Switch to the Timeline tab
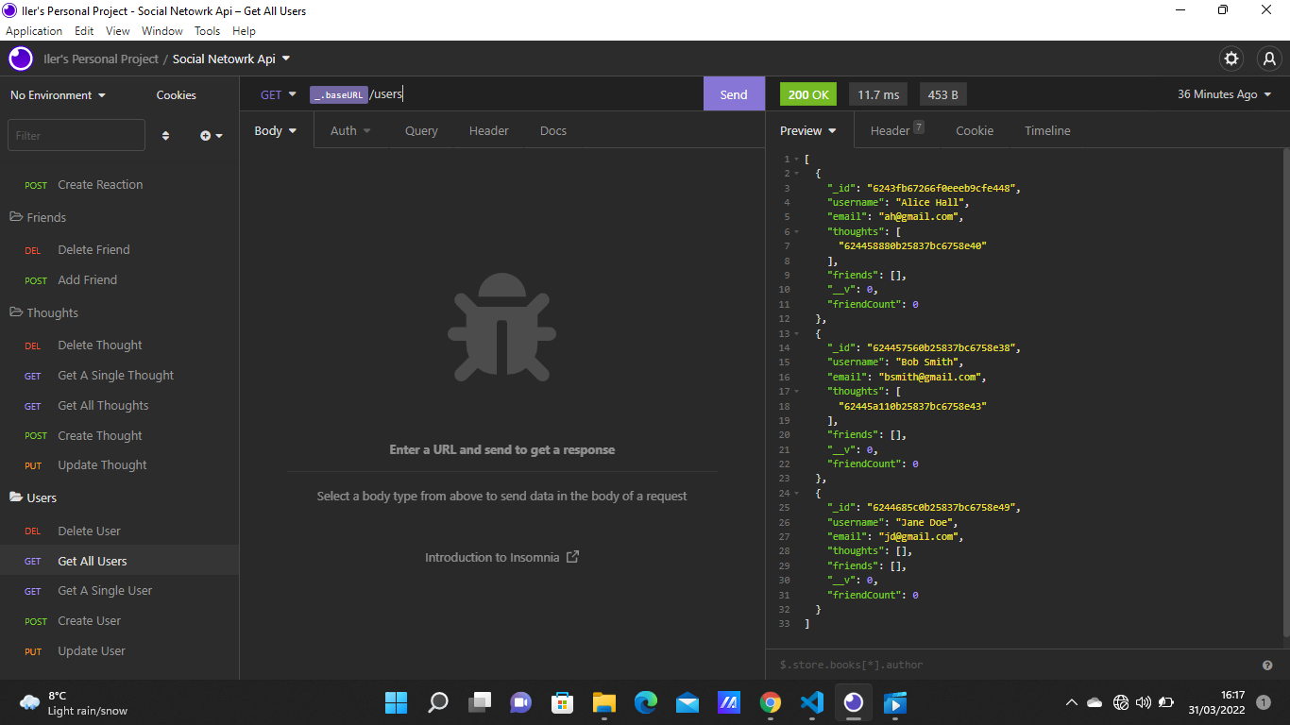 (x=1047, y=130)
